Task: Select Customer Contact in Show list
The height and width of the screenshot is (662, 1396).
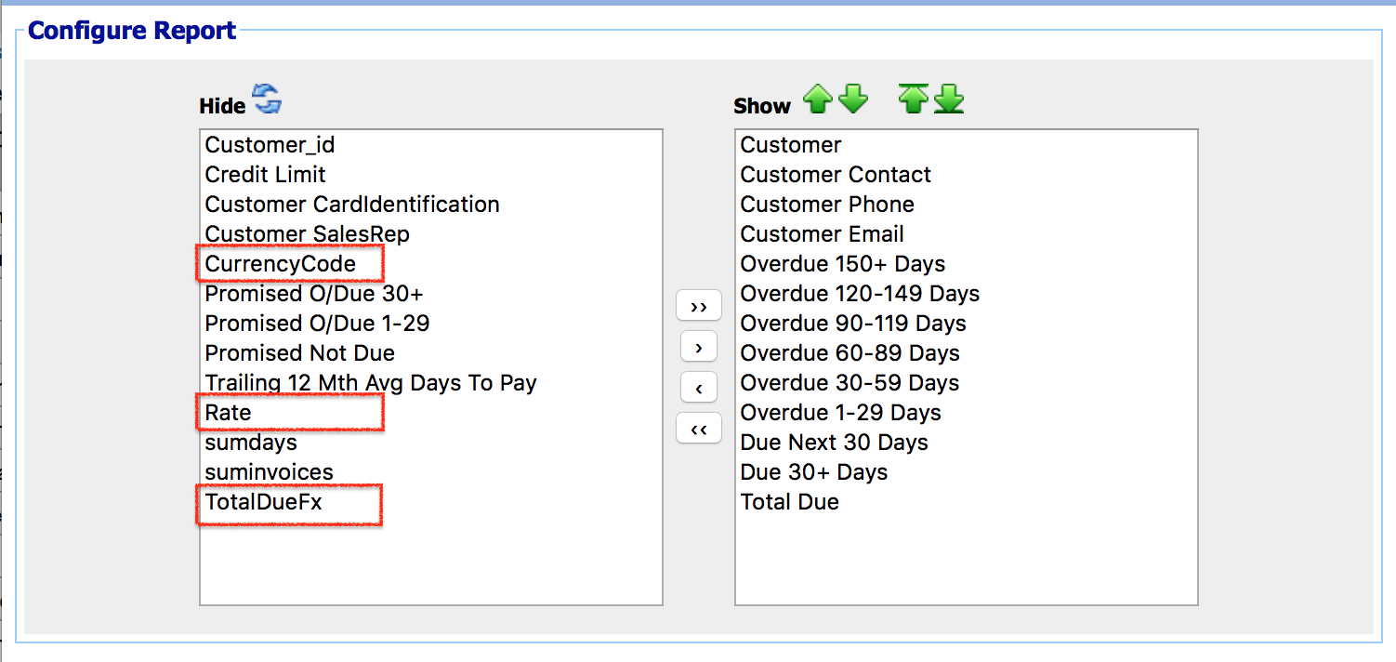Action: pos(967,175)
